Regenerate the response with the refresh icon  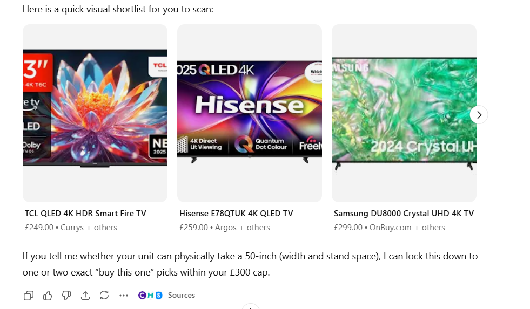point(104,295)
